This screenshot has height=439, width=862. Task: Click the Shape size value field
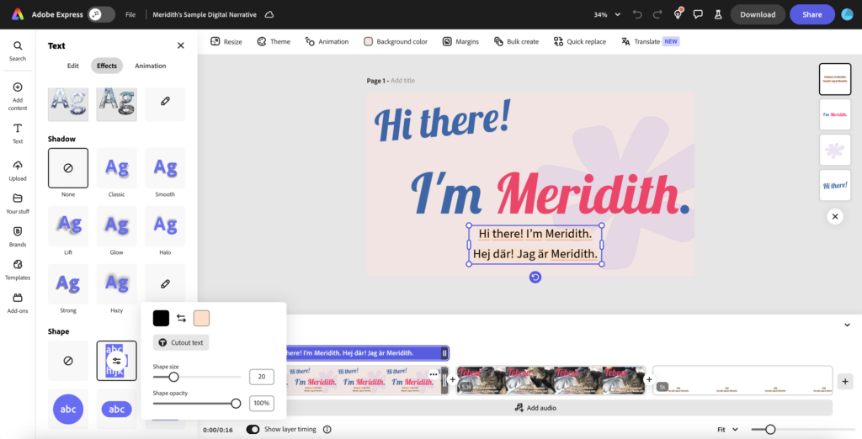(261, 377)
